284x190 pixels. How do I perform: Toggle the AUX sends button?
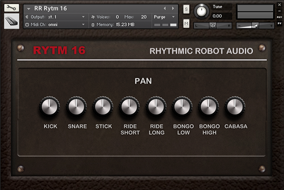click(x=280, y=17)
